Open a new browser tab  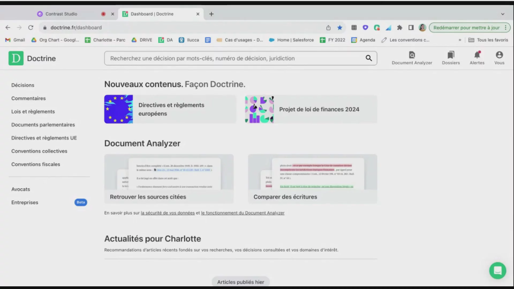click(x=211, y=14)
